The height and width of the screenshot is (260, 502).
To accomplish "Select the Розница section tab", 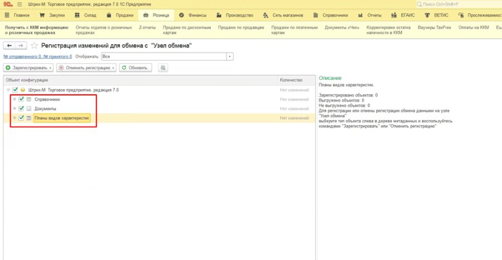I will (156, 16).
